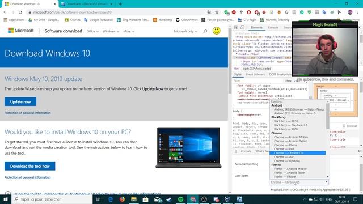Click the Update now button

pos(20,101)
